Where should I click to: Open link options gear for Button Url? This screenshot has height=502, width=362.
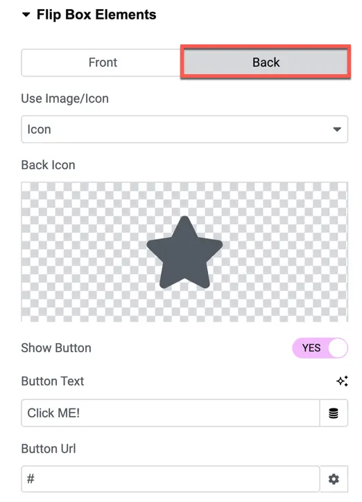click(x=334, y=479)
